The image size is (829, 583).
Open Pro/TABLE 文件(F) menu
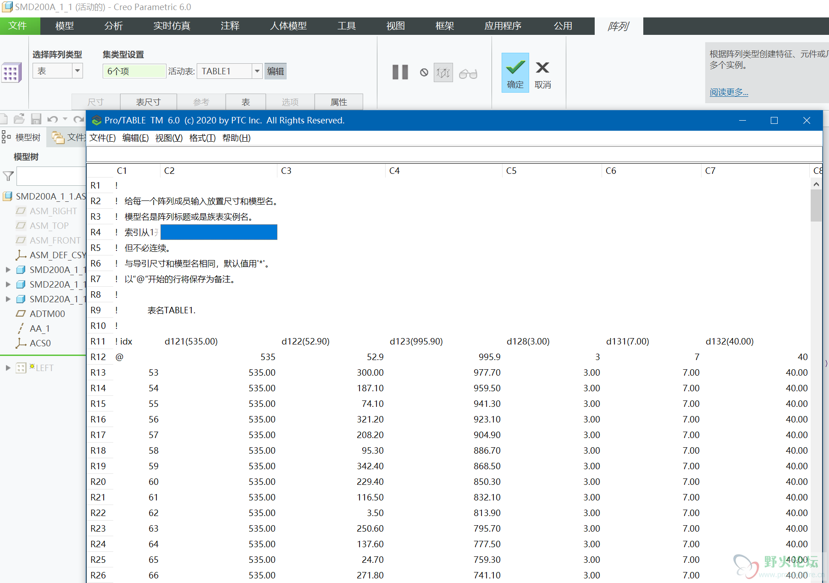(x=102, y=138)
